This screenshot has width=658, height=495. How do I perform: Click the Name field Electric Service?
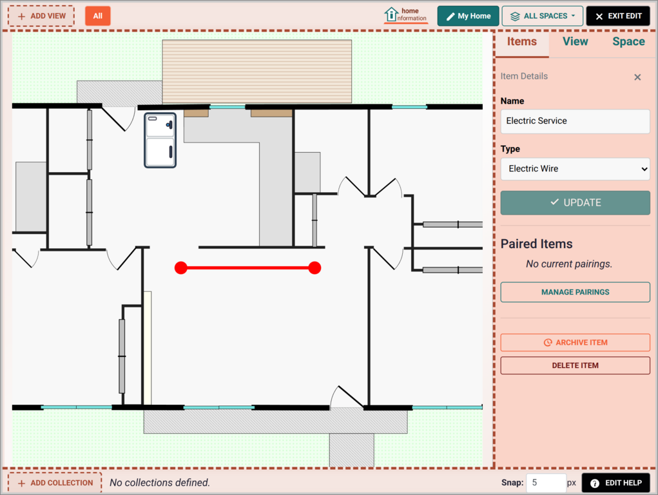[x=575, y=121]
